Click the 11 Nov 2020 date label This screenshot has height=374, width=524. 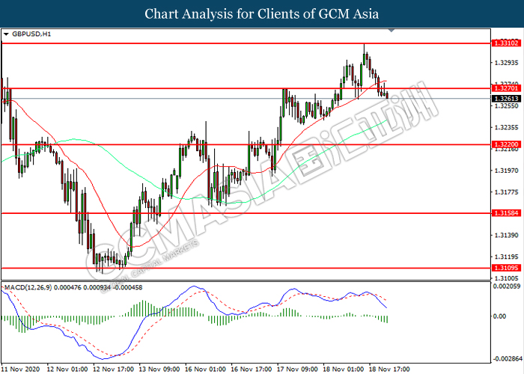(x=20, y=369)
